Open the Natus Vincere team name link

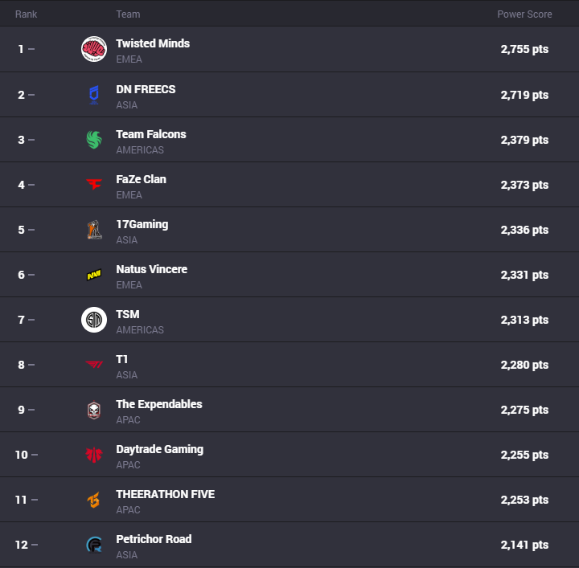152,269
